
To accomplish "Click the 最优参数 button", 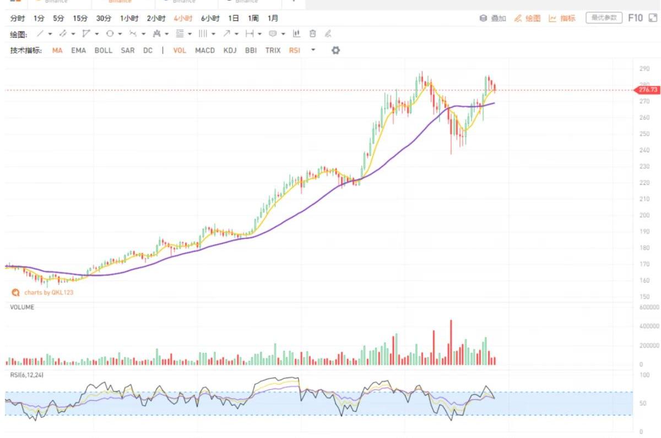I will click(x=604, y=18).
